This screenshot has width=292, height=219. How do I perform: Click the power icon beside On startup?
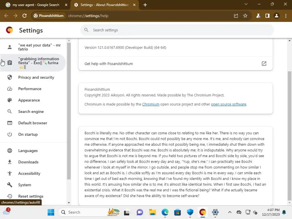point(10,134)
